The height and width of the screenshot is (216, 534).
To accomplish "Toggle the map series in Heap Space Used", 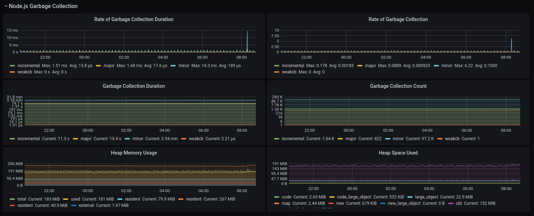I will [x=285, y=203].
